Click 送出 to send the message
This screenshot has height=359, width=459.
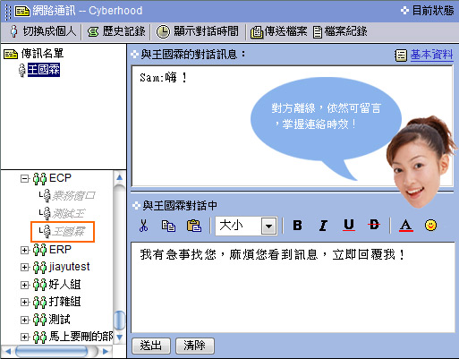[x=151, y=346]
